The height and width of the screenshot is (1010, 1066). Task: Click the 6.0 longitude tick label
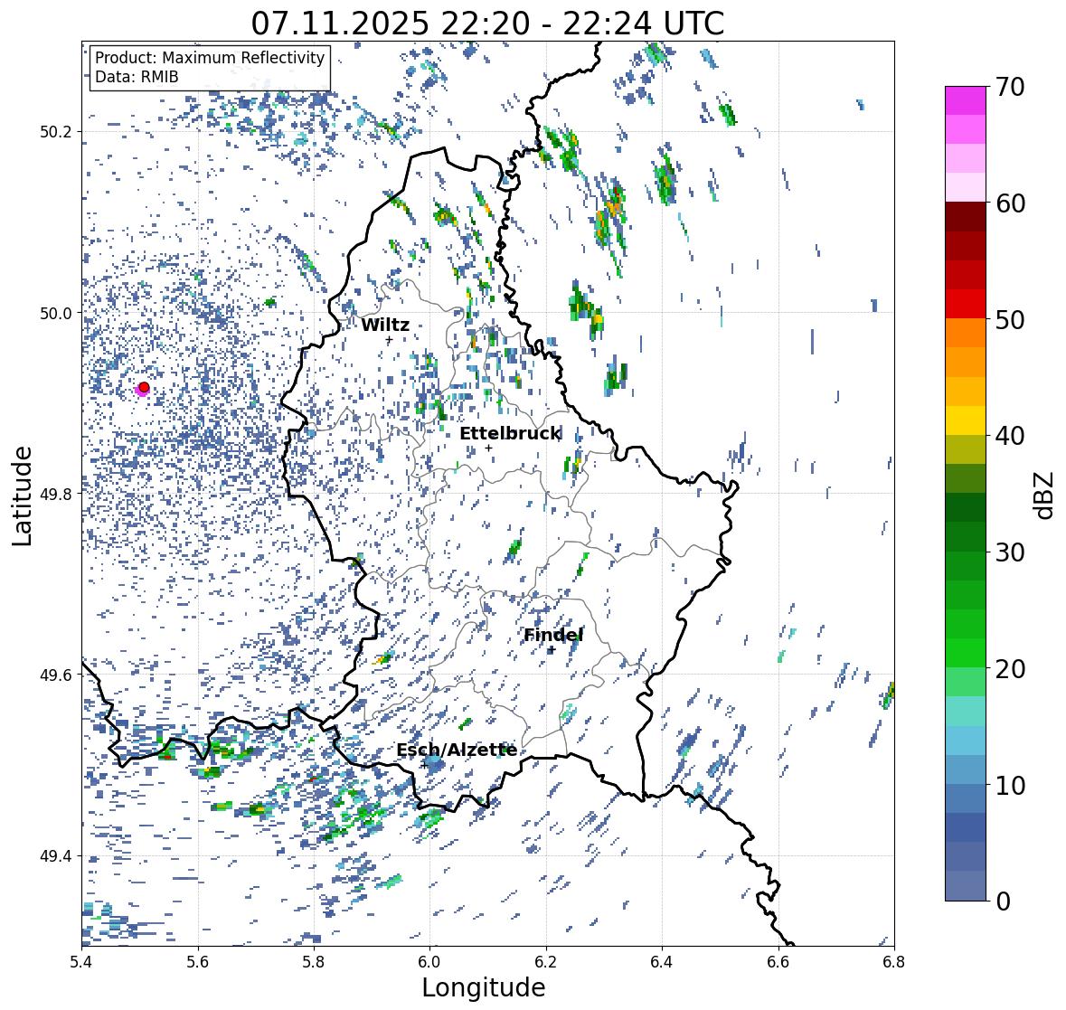point(429,961)
